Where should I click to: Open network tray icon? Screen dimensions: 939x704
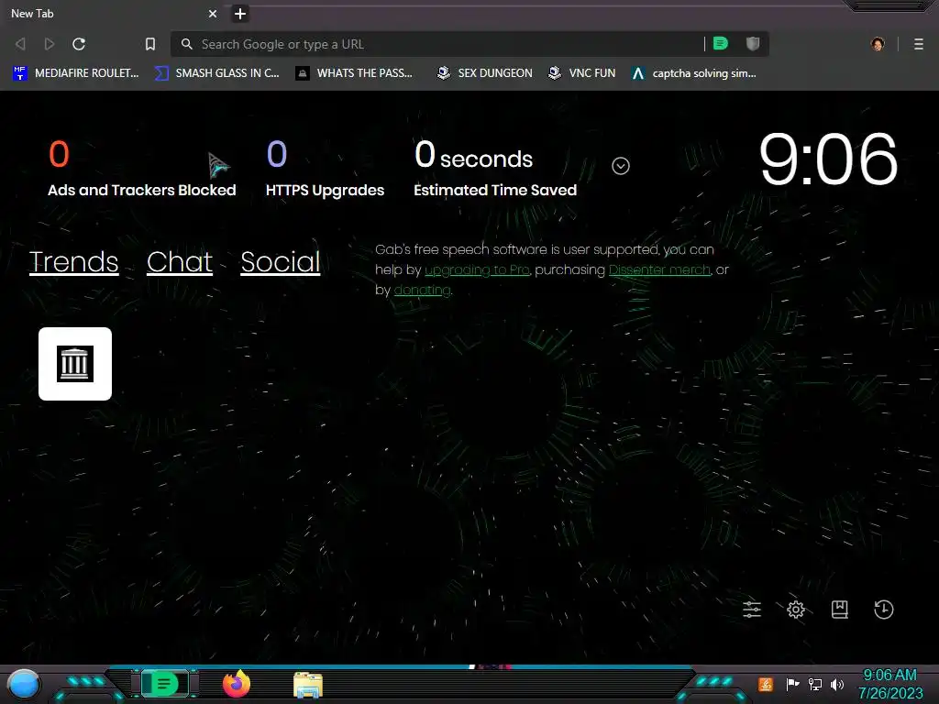[x=815, y=684]
